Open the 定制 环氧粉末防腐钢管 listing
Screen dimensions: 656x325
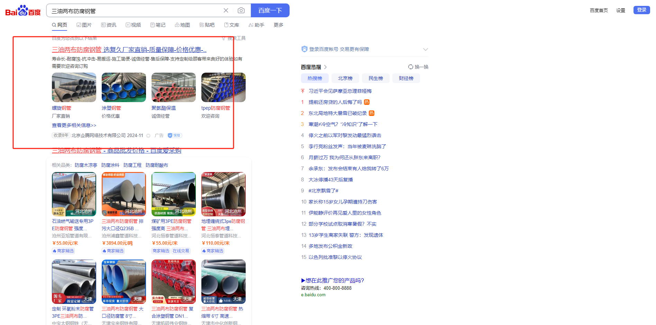pos(73,312)
